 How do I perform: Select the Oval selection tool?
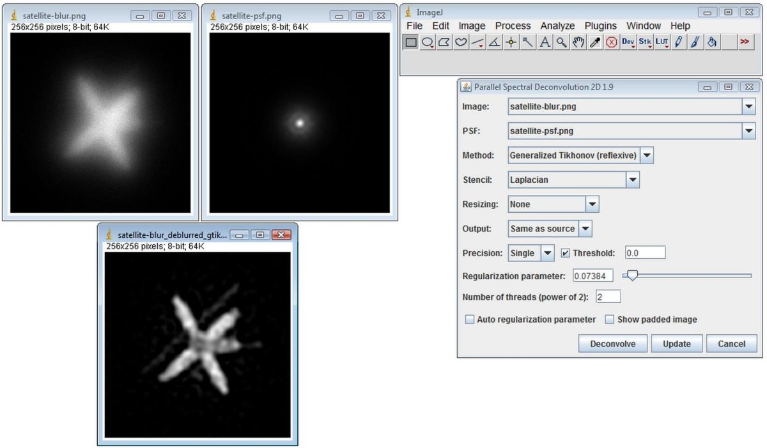coord(428,42)
